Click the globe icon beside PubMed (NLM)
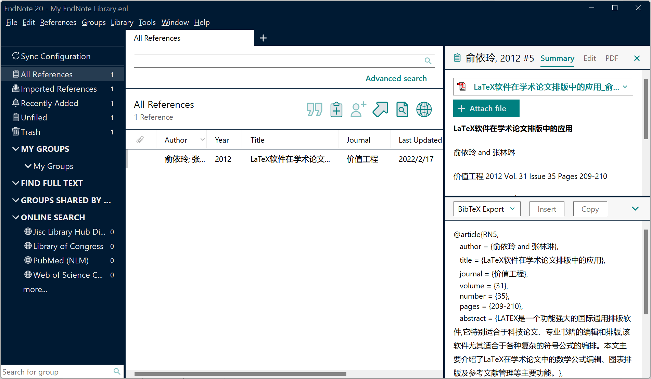This screenshot has width=651, height=379. click(x=28, y=260)
